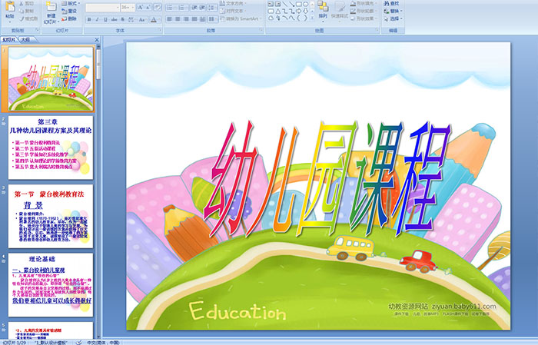Open the Shape Effects (形状效果) menu
Screen dimensions: 538x345
(363, 18)
